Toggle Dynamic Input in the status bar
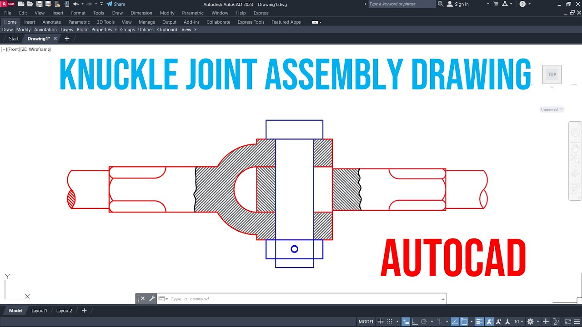 pos(406,322)
